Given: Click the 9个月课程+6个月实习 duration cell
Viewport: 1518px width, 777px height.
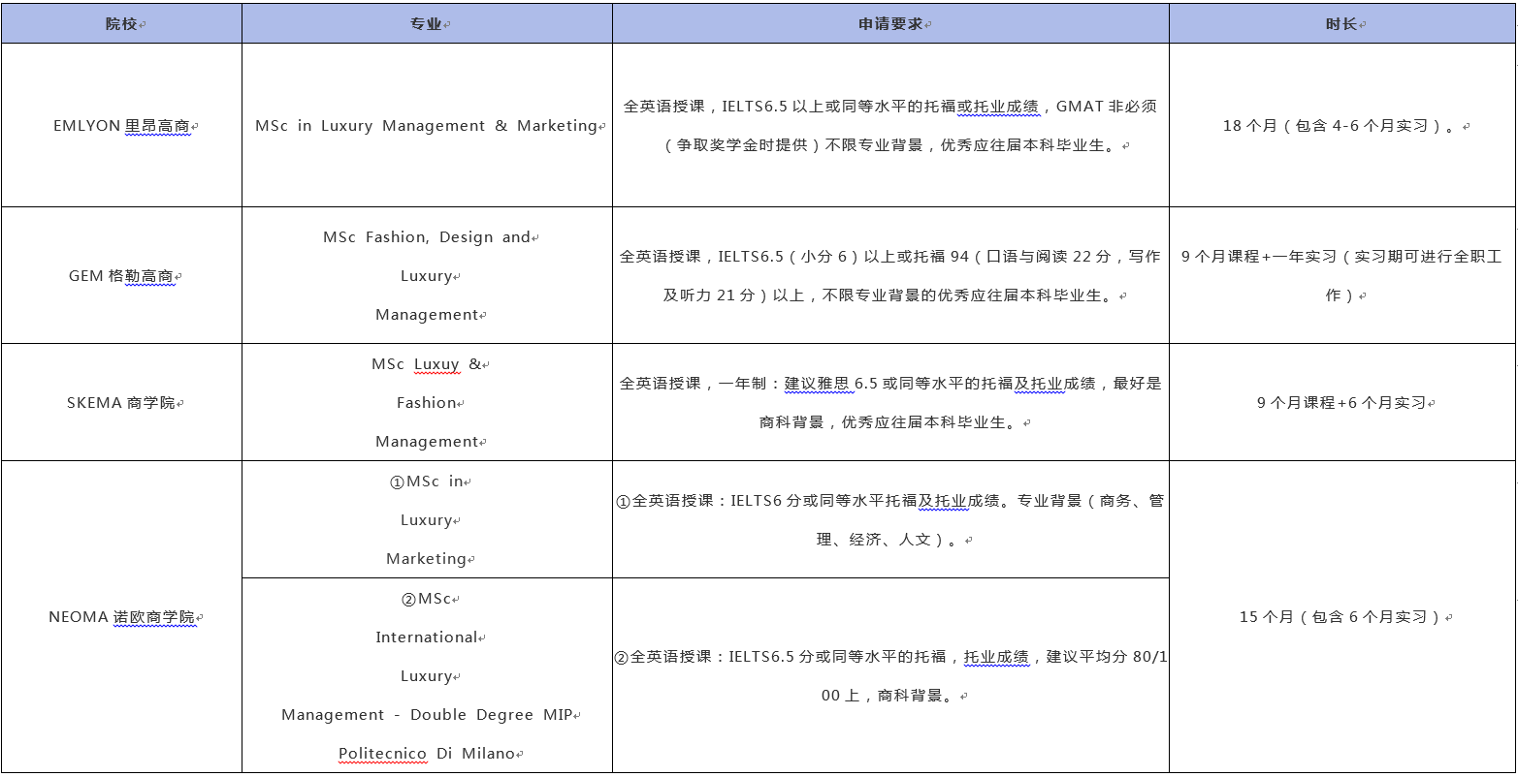Looking at the screenshot, I should click(x=1341, y=403).
